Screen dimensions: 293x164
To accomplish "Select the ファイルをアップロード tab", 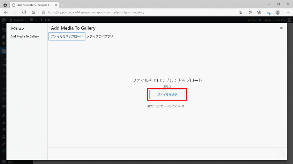I will 67,36.
